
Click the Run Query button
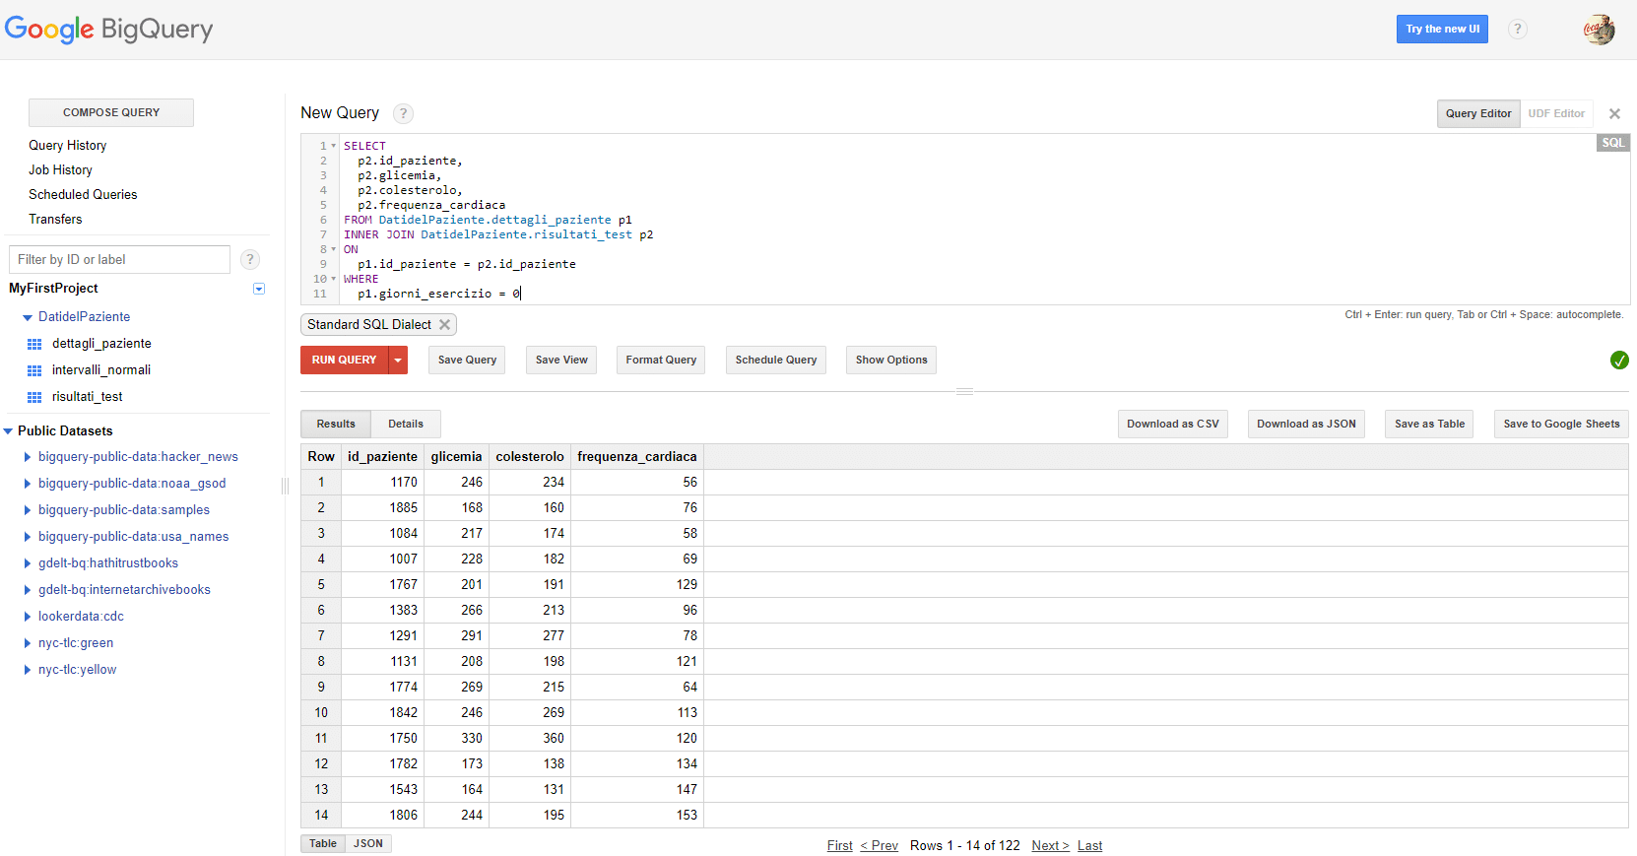pyautogui.click(x=345, y=360)
